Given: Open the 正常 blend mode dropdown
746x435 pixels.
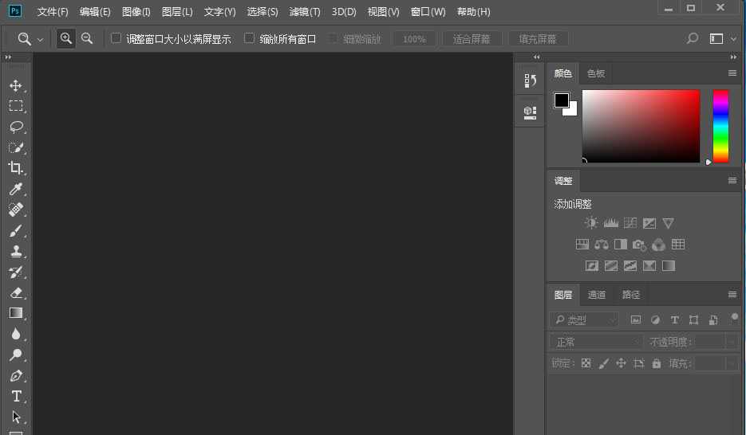Looking at the screenshot, I should (595, 342).
